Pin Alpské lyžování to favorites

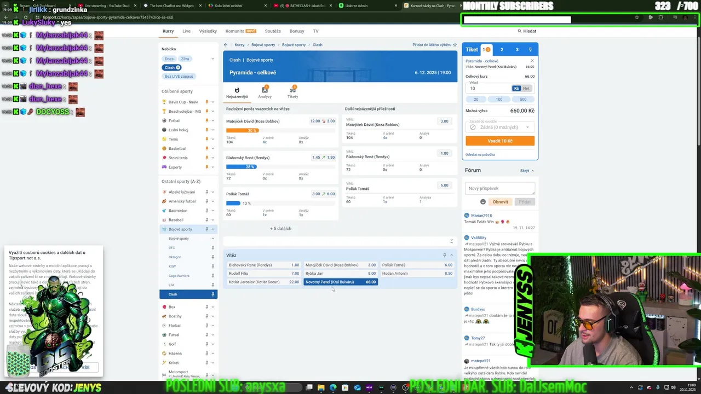click(x=206, y=192)
